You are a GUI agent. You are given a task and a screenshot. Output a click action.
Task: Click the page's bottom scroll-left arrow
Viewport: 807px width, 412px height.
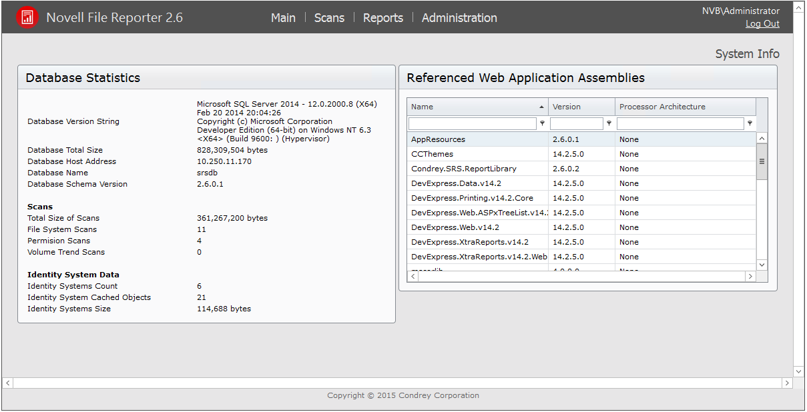(8, 383)
